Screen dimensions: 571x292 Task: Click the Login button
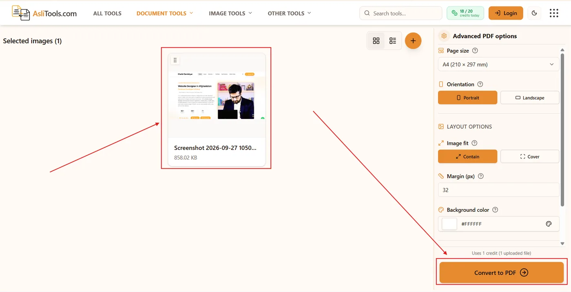506,13
